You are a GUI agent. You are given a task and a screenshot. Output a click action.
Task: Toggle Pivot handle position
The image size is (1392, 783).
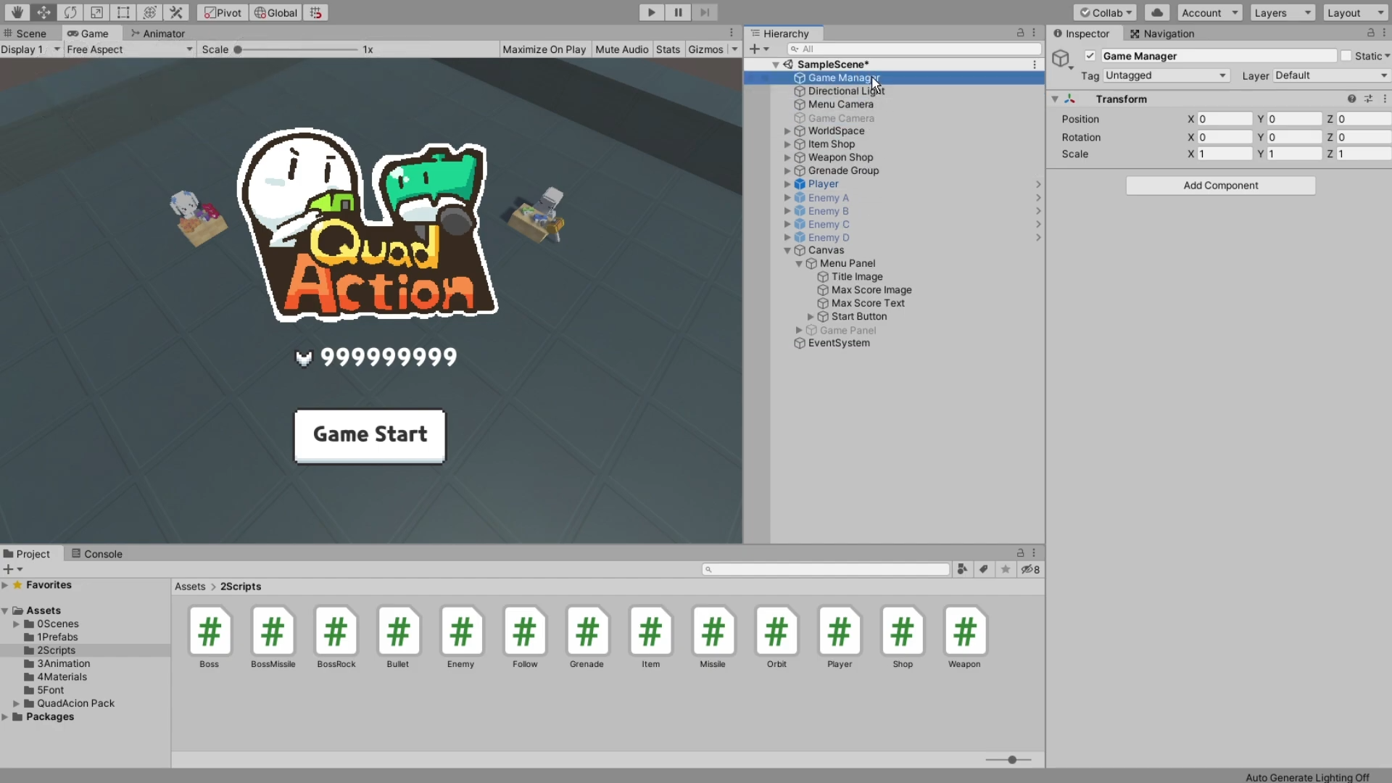click(223, 12)
